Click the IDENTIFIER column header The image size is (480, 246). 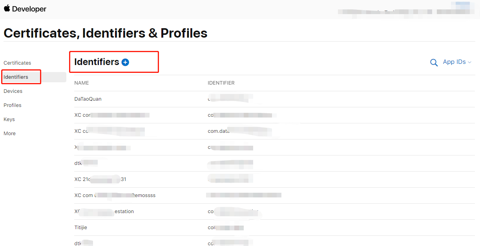[221, 83]
